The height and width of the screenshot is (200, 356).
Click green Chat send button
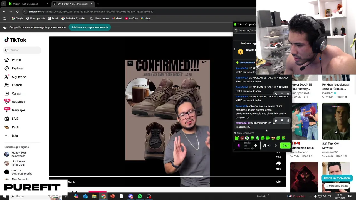285,146
